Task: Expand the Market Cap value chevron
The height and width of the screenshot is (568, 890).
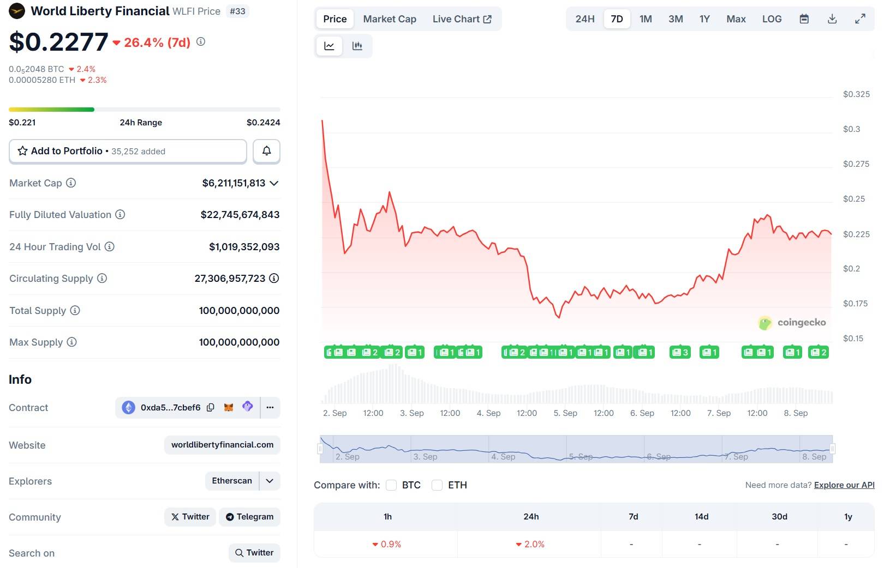Action: coord(274,183)
